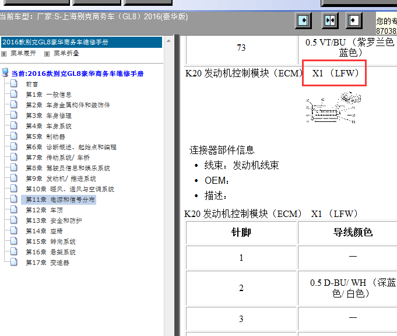The image size is (397, 336).
Task: Click the page icon next to 第2章
Action: 14,104
